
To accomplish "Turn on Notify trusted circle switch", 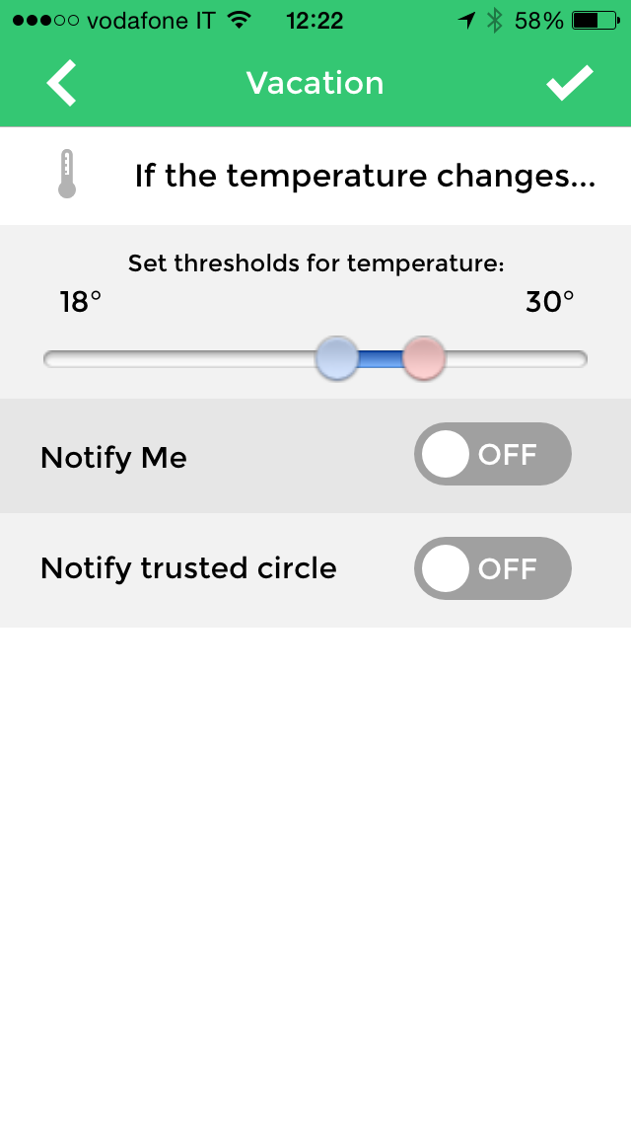I will [x=492, y=568].
